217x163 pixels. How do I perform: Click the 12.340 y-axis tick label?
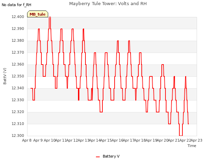18,88
